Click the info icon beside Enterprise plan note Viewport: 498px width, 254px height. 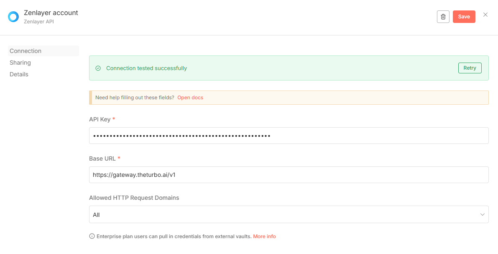click(x=92, y=236)
